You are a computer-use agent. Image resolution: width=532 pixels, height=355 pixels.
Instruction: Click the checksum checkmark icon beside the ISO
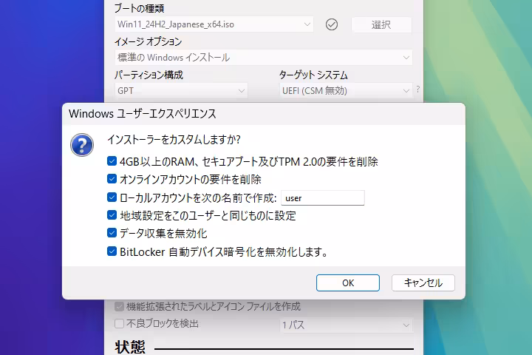332,24
